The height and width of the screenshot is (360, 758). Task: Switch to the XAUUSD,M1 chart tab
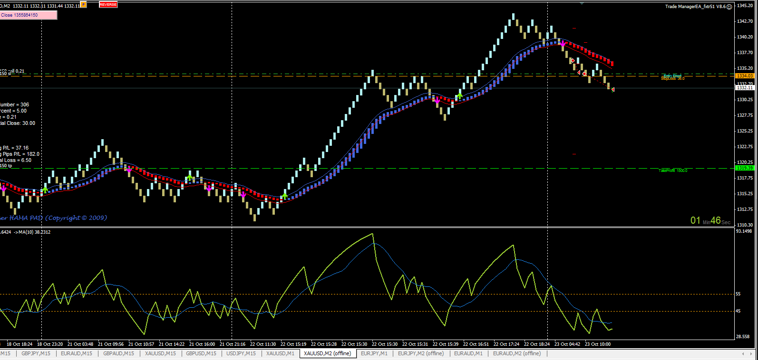[280, 353]
